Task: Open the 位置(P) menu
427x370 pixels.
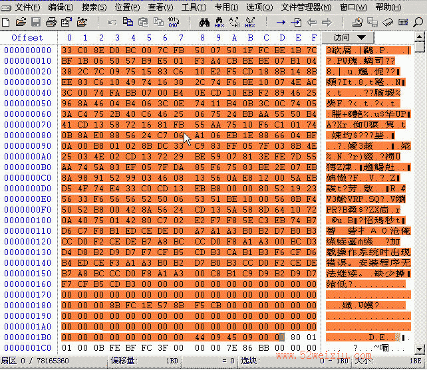Action: (127, 7)
